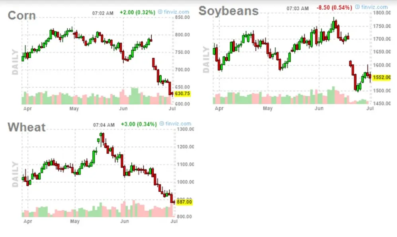
Task: Click the yellow 1552.00 Soybeans price label
Action: (382, 78)
